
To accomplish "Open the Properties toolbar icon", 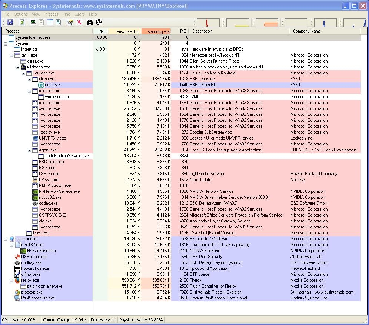I will coord(70,22).
